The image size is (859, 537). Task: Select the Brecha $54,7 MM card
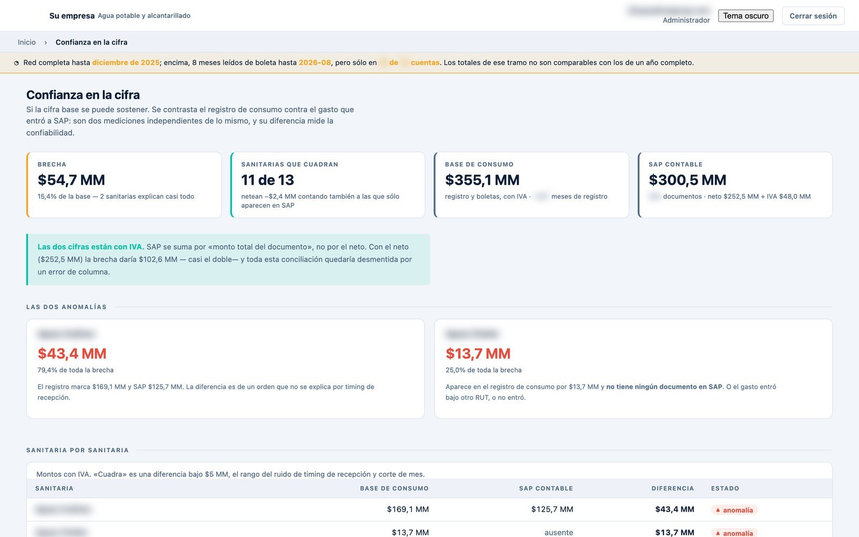124,185
